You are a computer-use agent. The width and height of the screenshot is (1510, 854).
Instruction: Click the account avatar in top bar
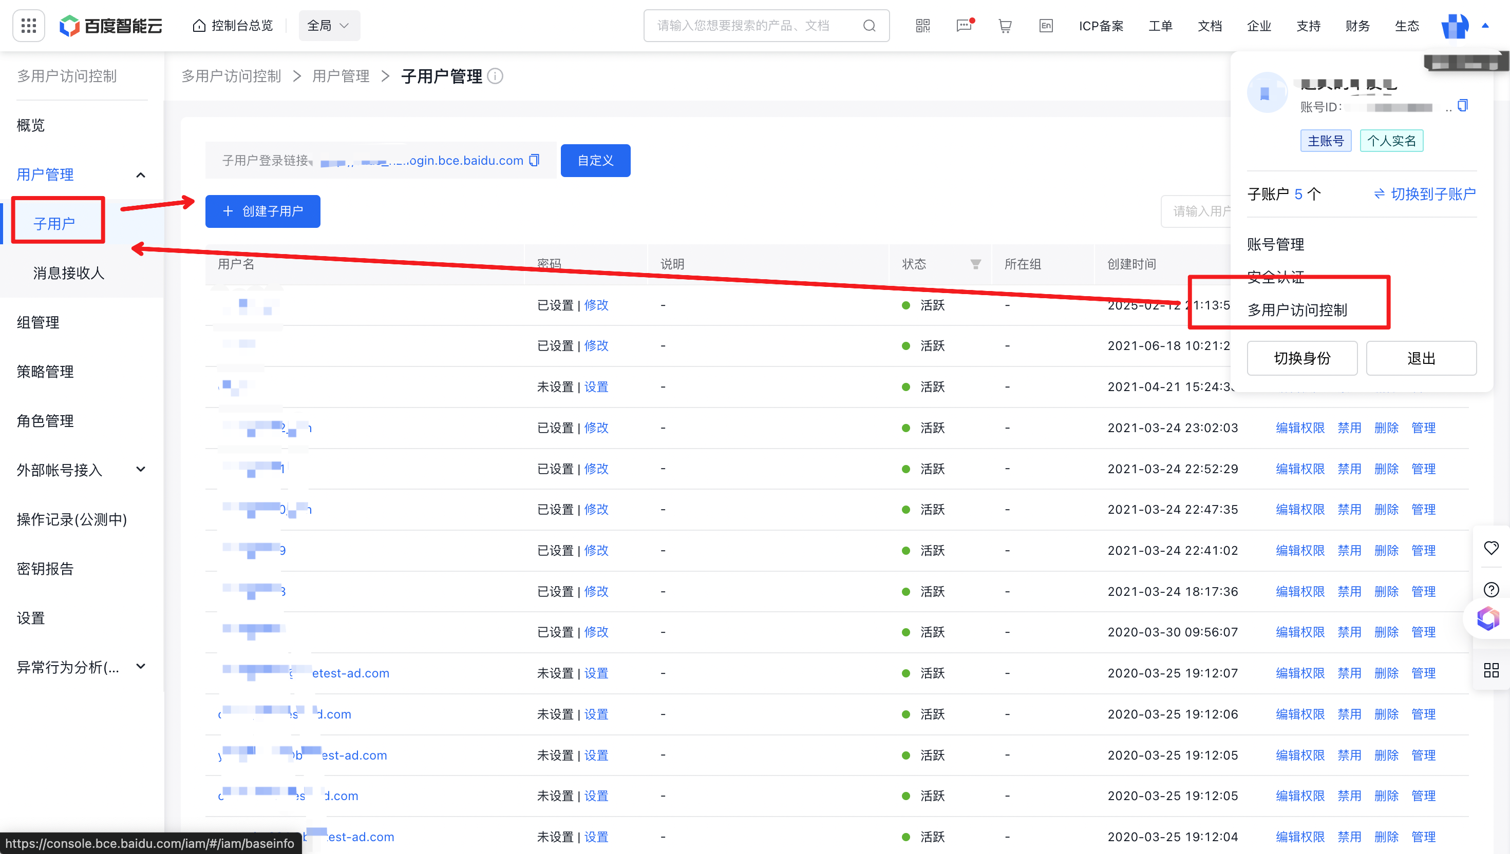(1455, 25)
